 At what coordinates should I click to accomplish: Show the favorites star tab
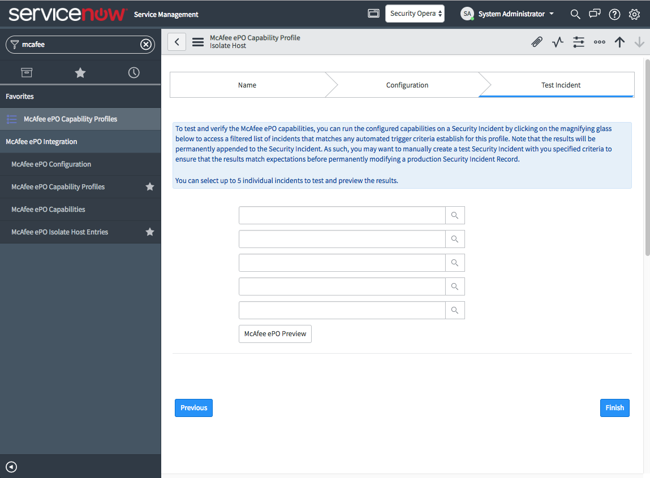tap(80, 73)
